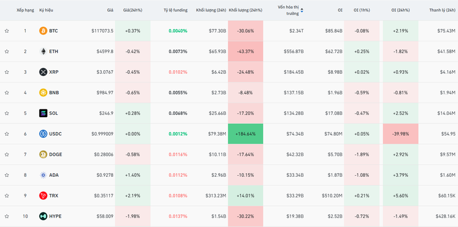Click the ETH price $4599.8 cell
Image resolution: width=458 pixels, height=227 pixels.
pyautogui.click(x=103, y=51)
